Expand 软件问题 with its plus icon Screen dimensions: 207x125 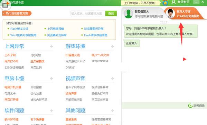click(x=51, y=111)
